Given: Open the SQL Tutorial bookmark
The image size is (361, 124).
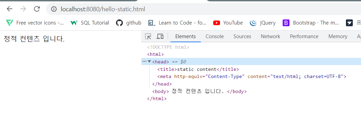Looking at the screenshot, I should click(90, 23).
